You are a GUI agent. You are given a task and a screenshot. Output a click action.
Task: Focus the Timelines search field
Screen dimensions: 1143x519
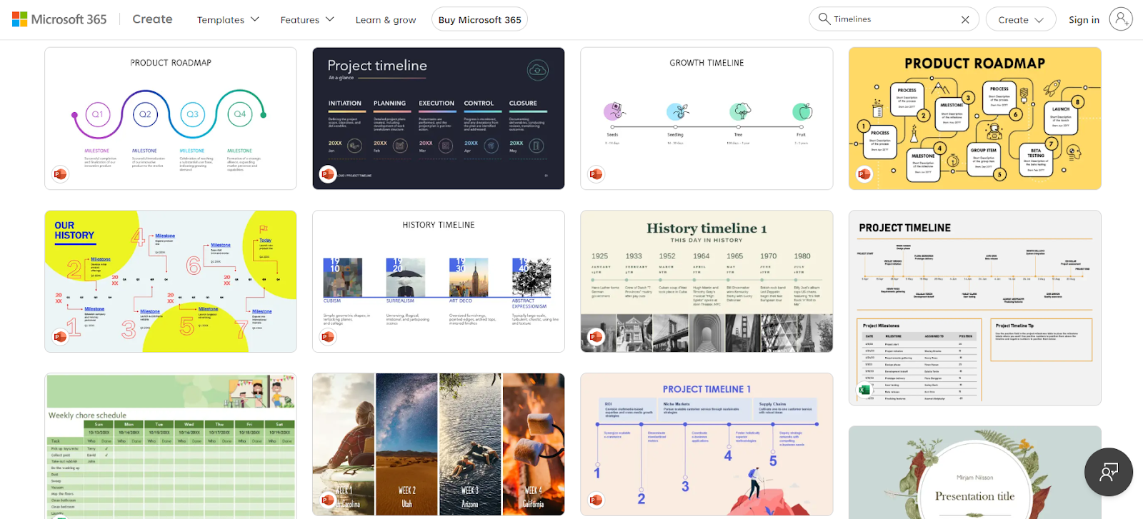893,19
